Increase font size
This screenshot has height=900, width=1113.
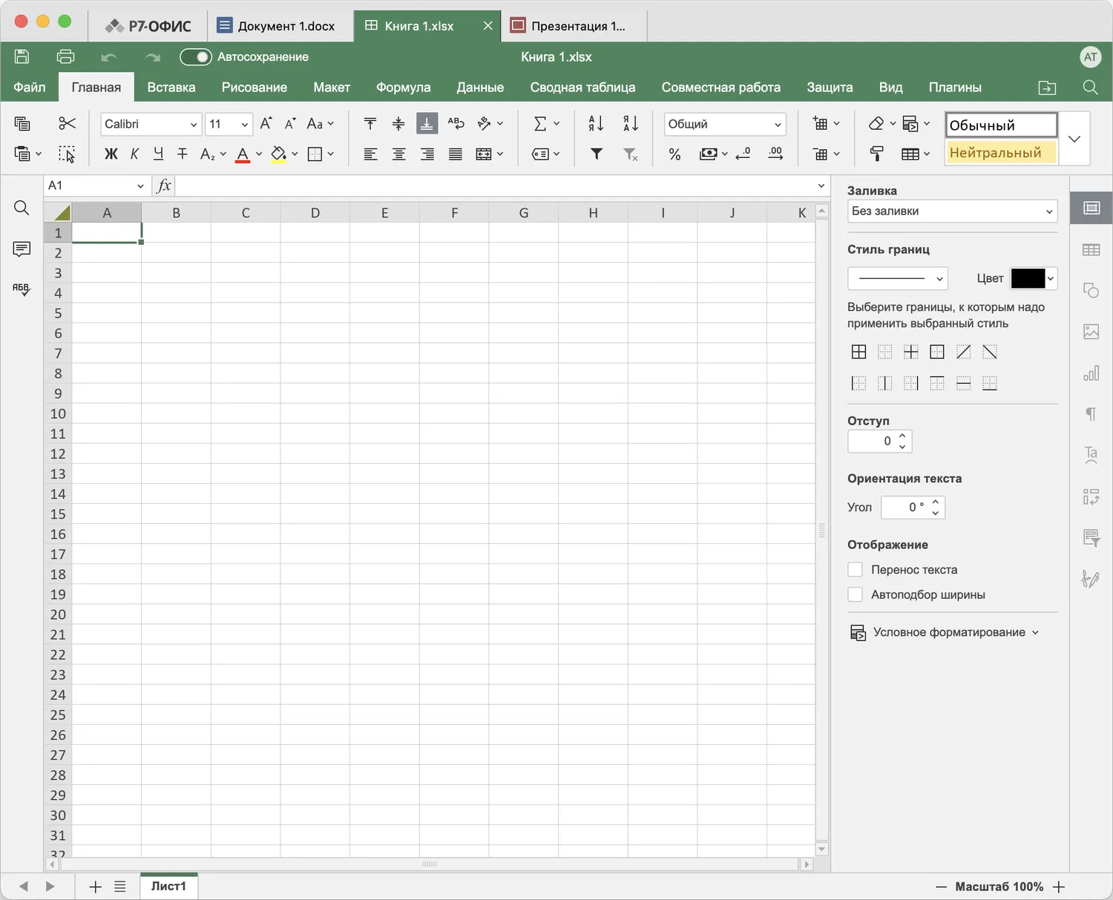[266, 123]
